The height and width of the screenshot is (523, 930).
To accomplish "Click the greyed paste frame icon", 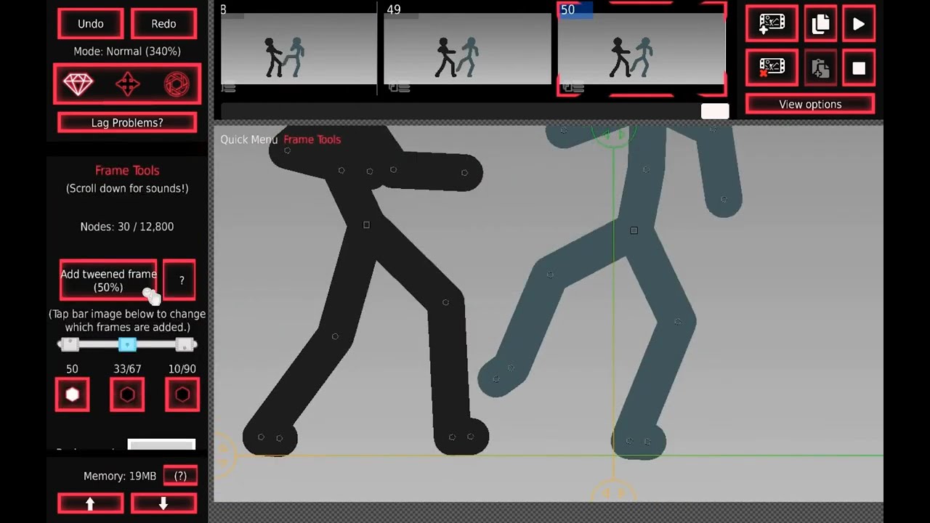I will click(x=820, y=68).
